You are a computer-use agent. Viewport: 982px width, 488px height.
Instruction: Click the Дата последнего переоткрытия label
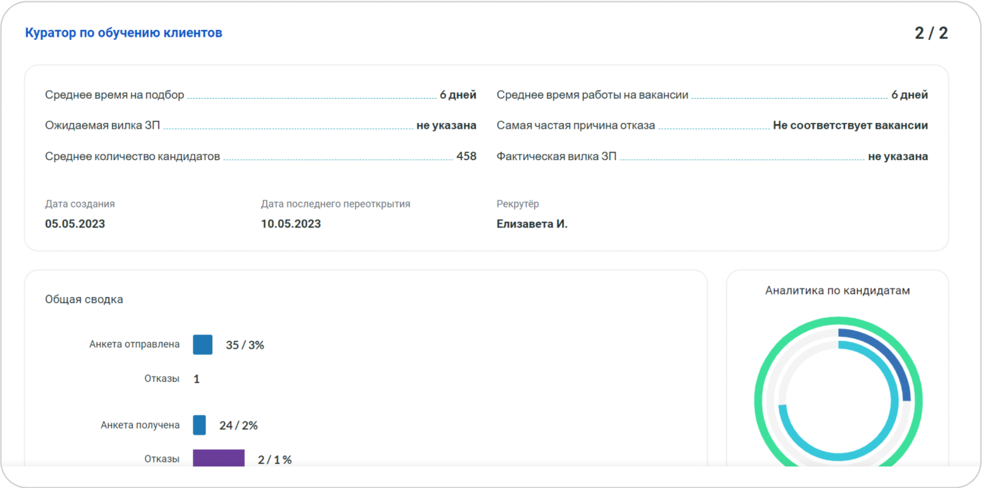(x=335, y=204)
